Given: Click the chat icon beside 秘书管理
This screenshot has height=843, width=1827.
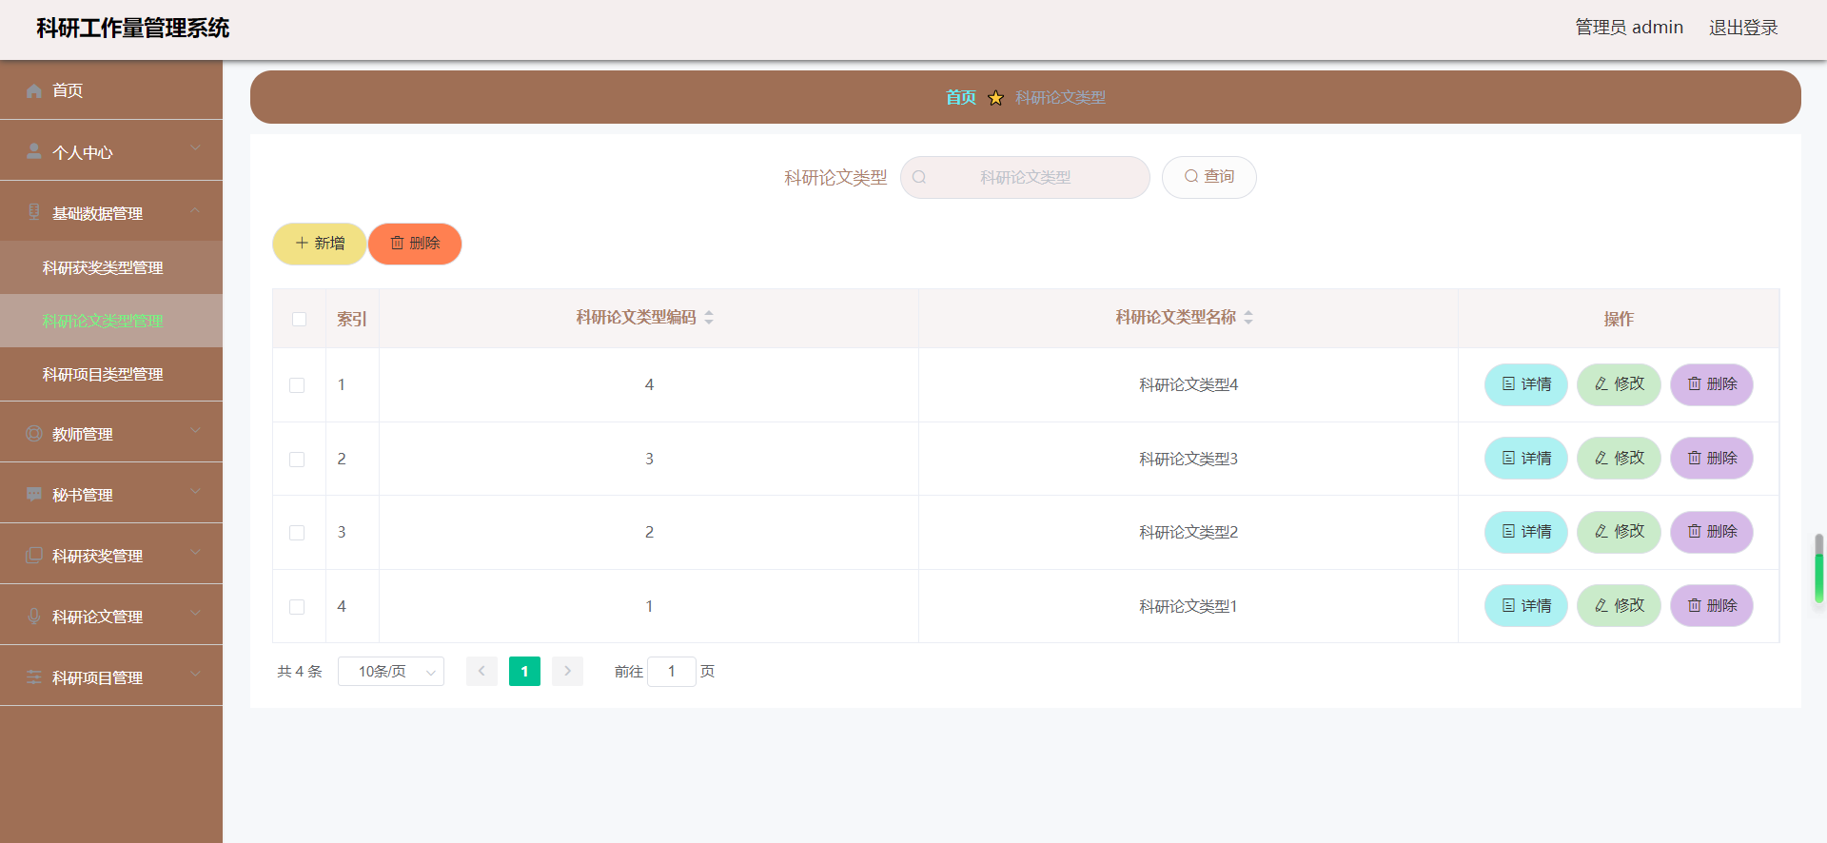Looking at the screenshot, I should [x=34, y=494].
